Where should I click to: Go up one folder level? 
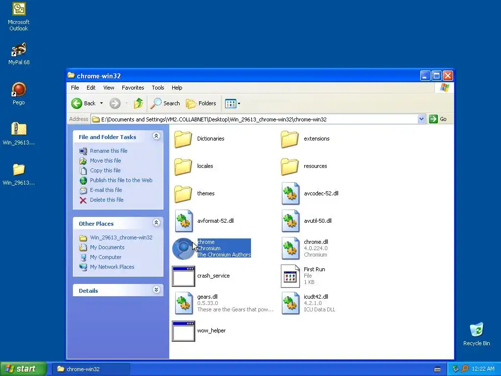pyautogui.click(x=138, y=103)
